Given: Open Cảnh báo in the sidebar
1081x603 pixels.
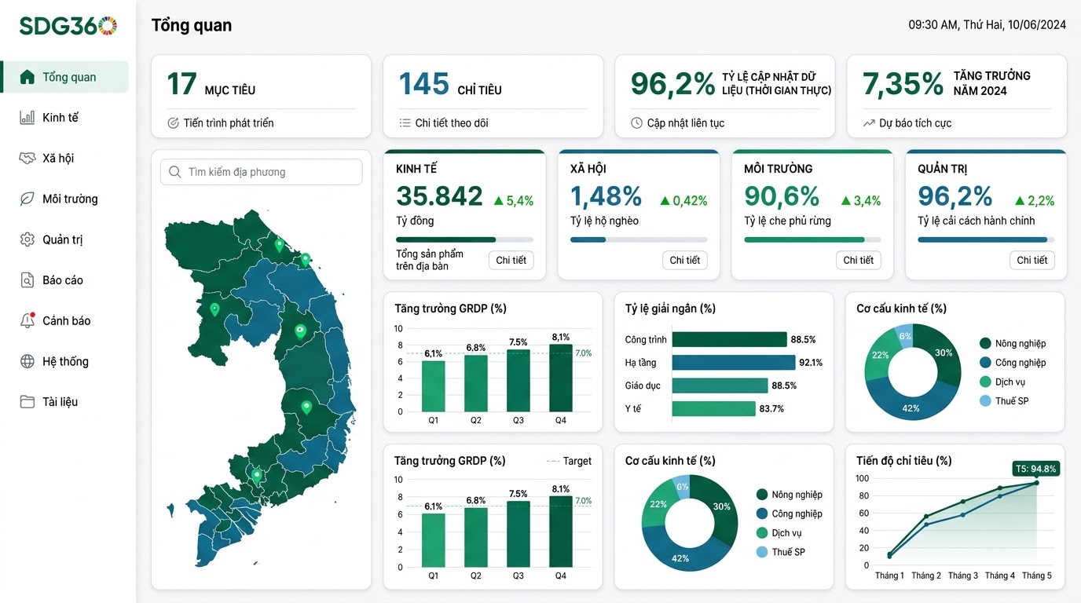Looking at the screenshot, I should (64, 320).
